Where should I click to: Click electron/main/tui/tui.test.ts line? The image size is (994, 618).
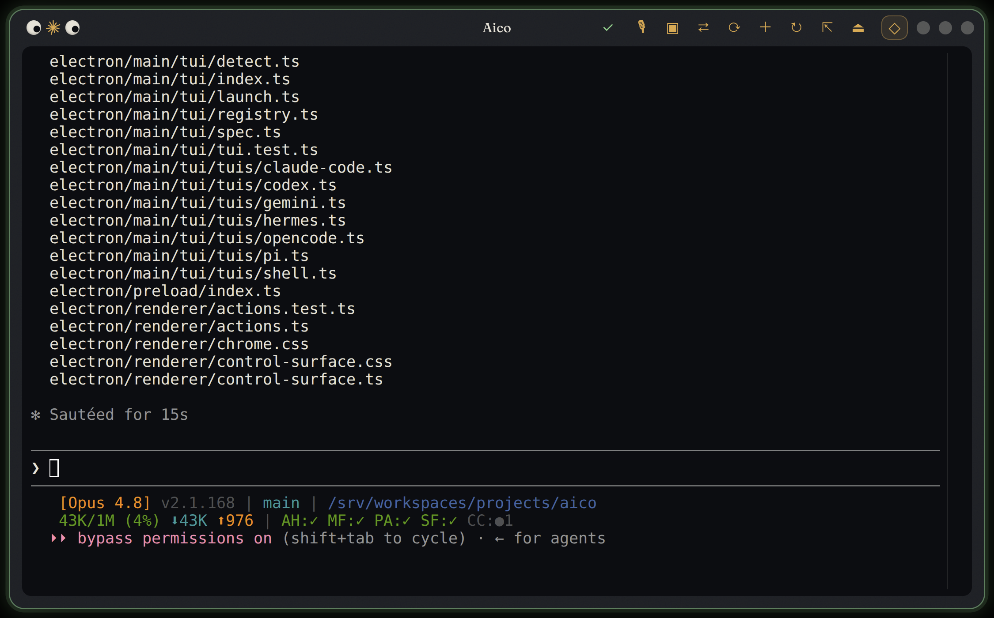click(184, 150)
